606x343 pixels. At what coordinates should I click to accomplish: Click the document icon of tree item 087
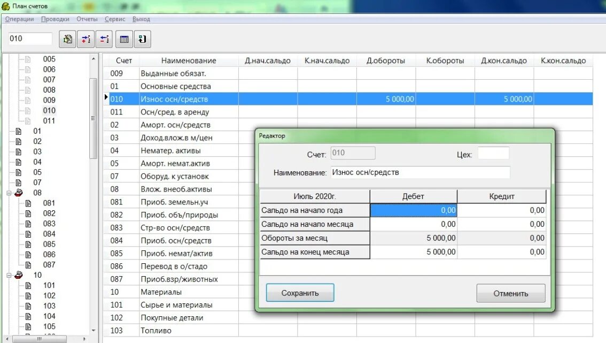28,265
